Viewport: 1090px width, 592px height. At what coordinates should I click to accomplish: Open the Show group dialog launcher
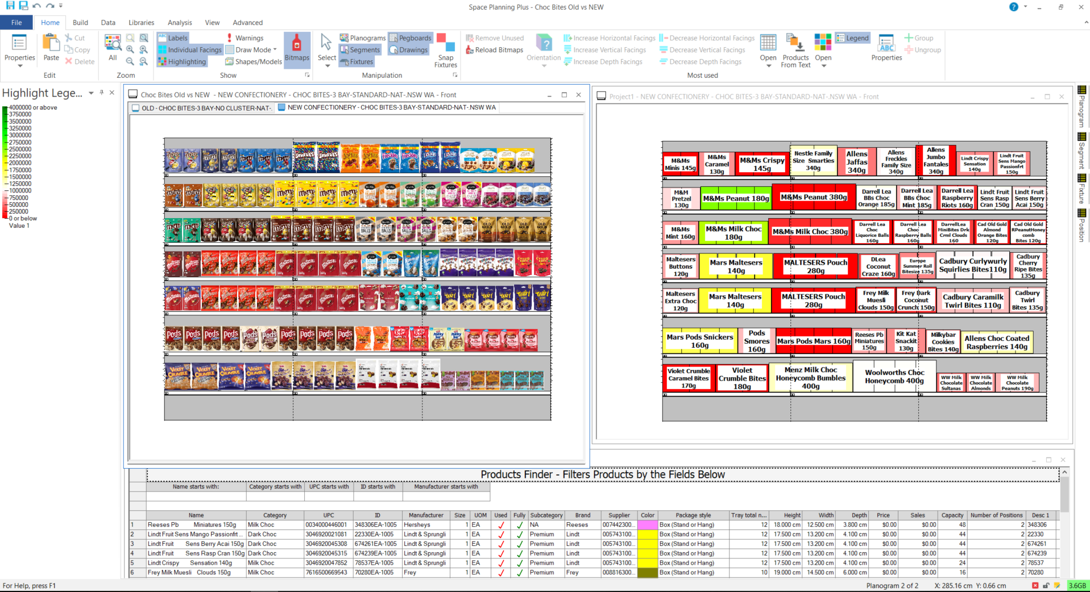pos(307,75)
